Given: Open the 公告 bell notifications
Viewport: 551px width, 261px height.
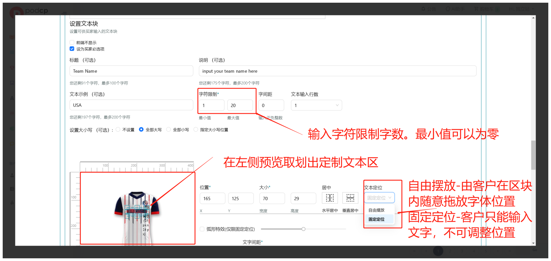Looking at the screenshot, I should coord(429,9).
